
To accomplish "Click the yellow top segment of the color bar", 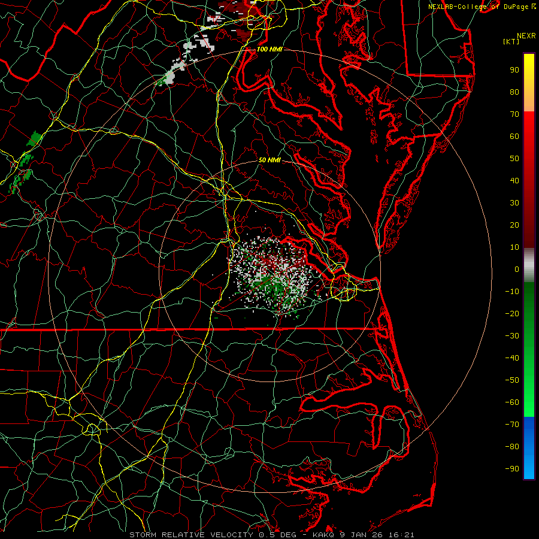I will [529, 83].
